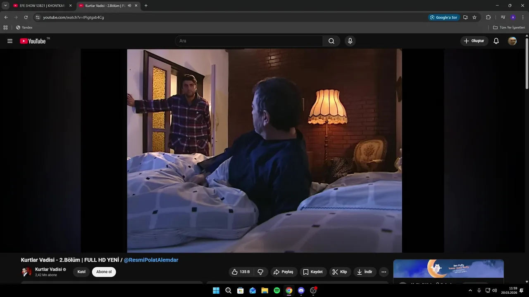Viewport: 529px width, 297px height.
Task: Share the video via Paylaş
Action: point(284,272)
